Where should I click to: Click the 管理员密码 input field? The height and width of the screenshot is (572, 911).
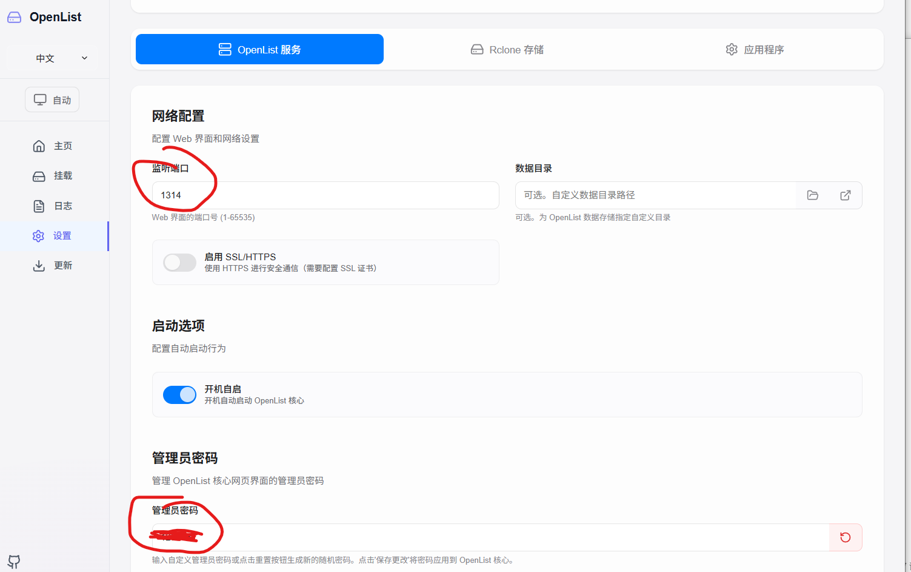click(490, 537)
